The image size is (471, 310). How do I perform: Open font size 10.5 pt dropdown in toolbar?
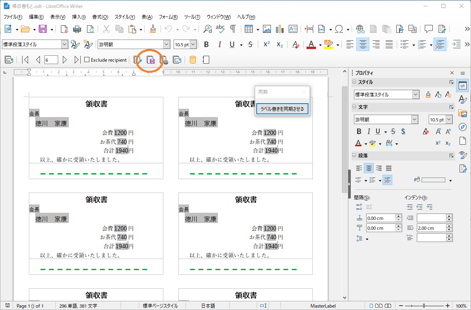[x=193, y=44]
